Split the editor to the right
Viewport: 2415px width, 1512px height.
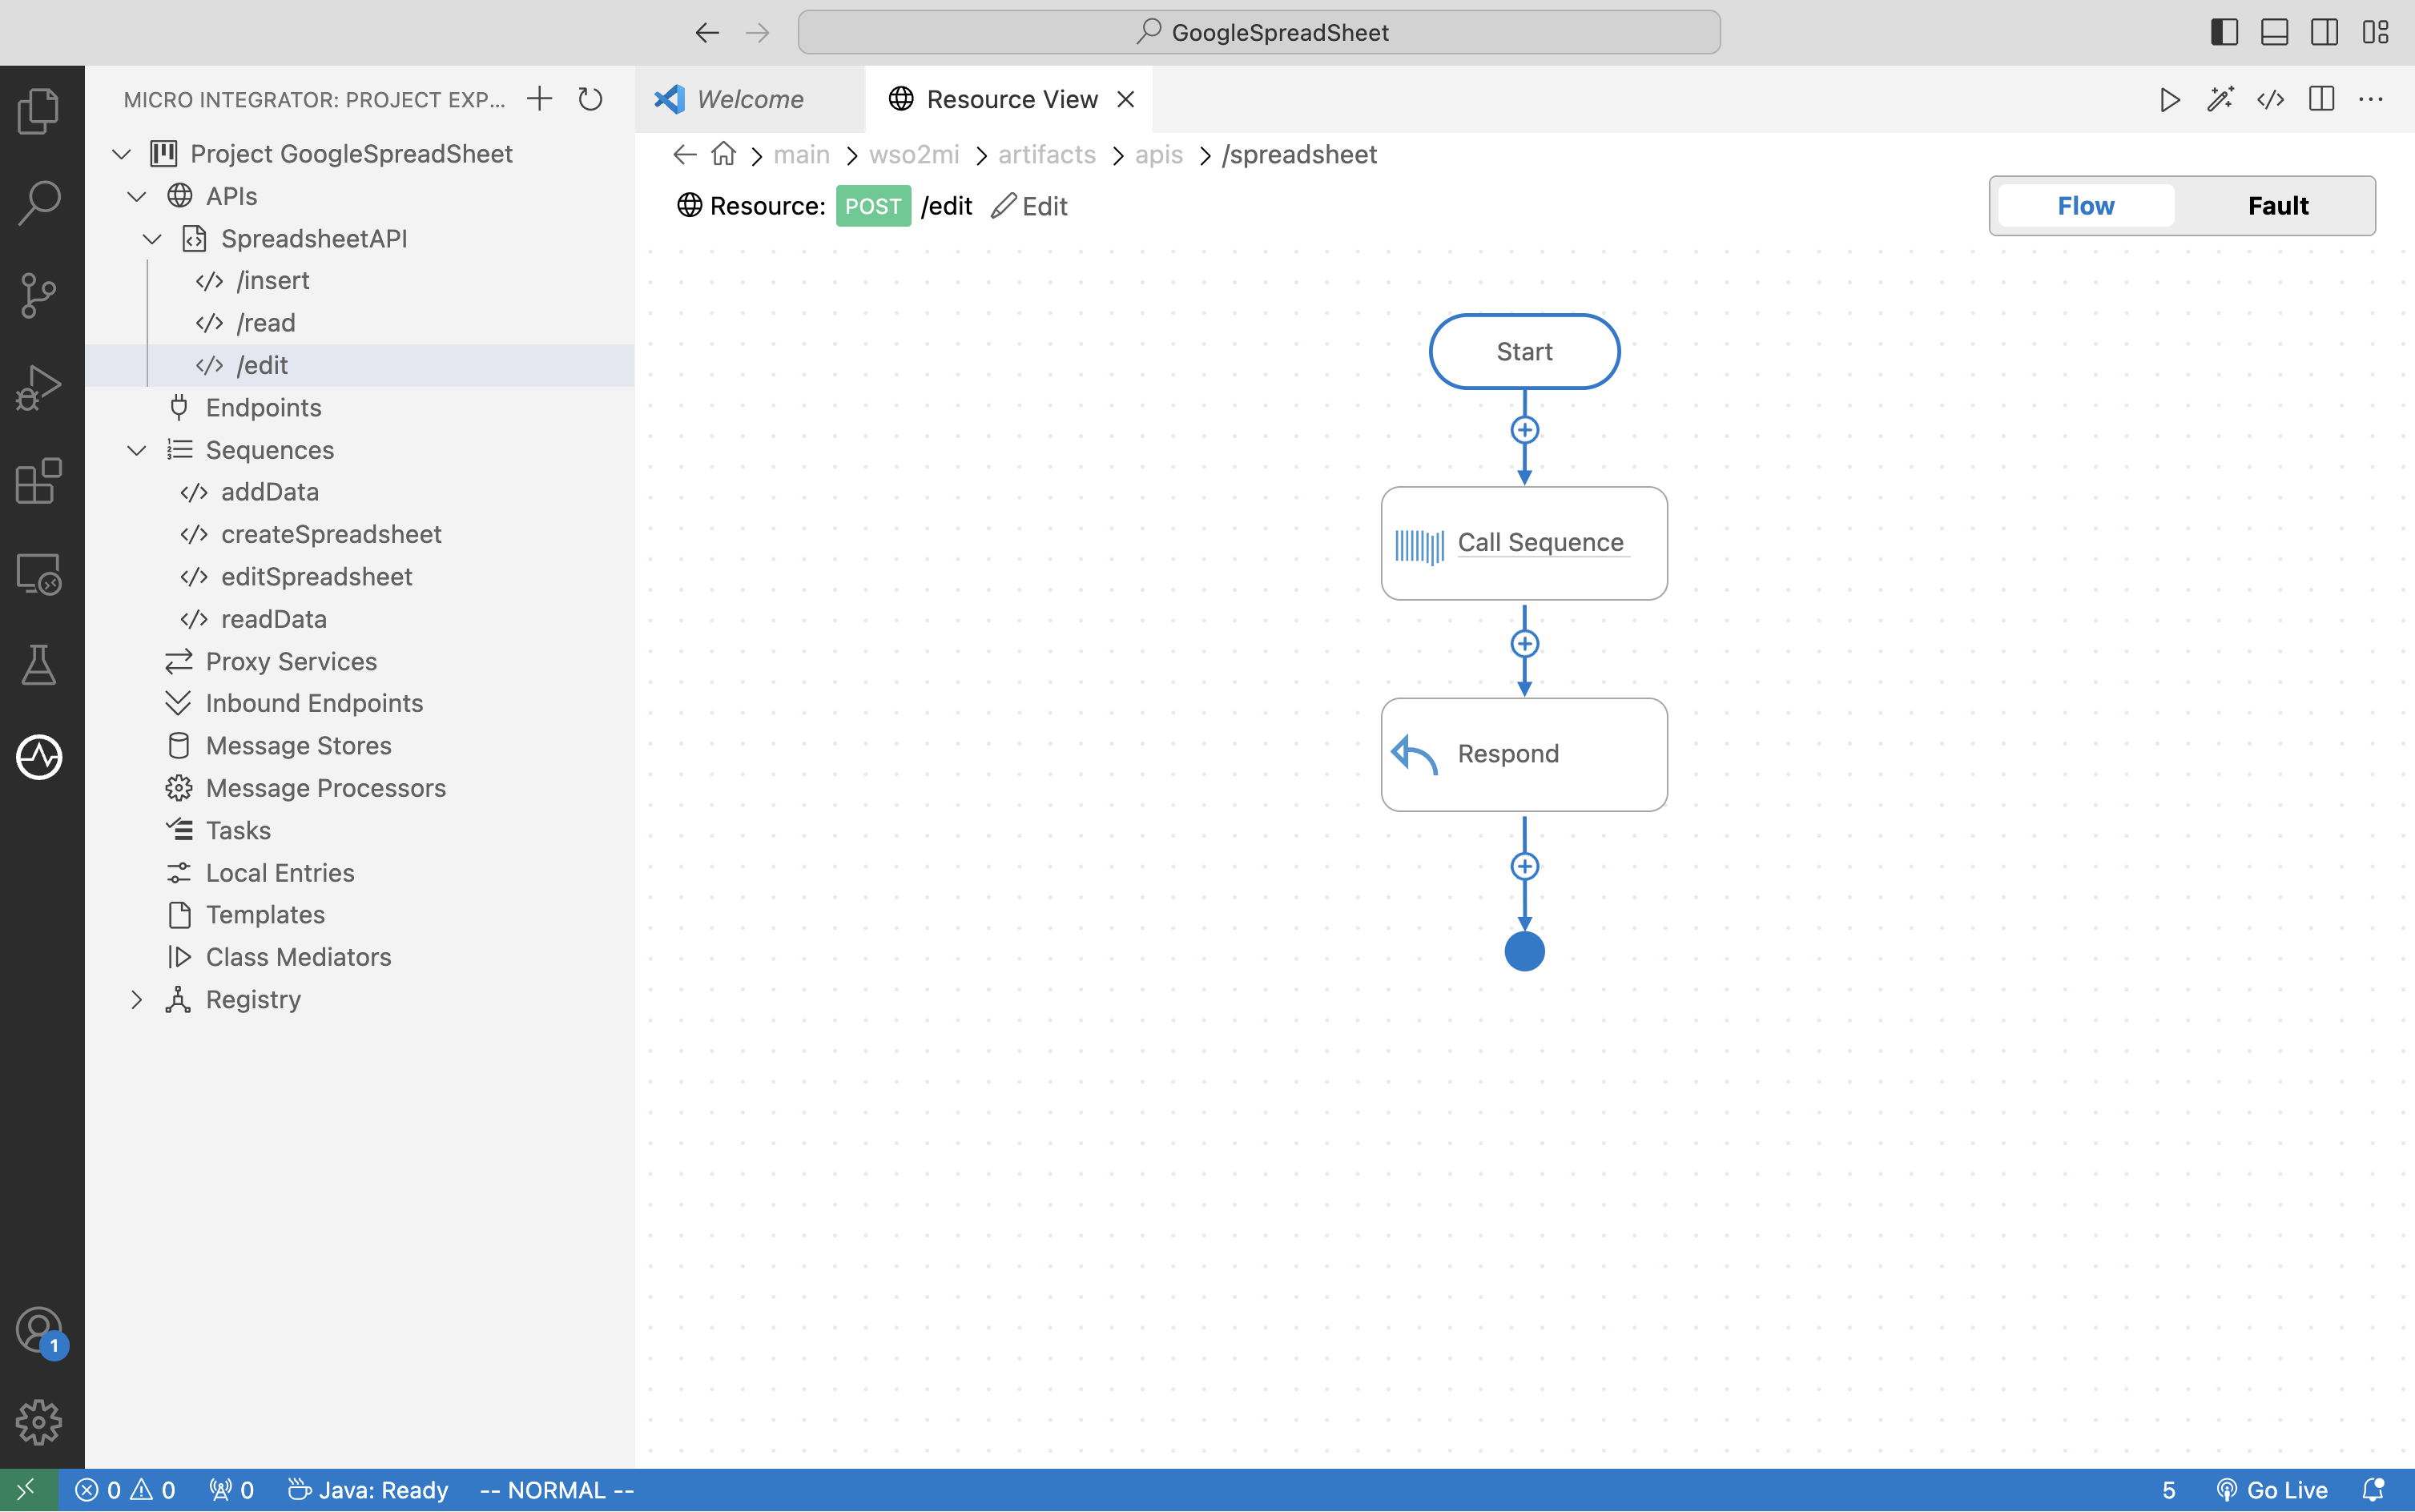[x=2322, y=99]
